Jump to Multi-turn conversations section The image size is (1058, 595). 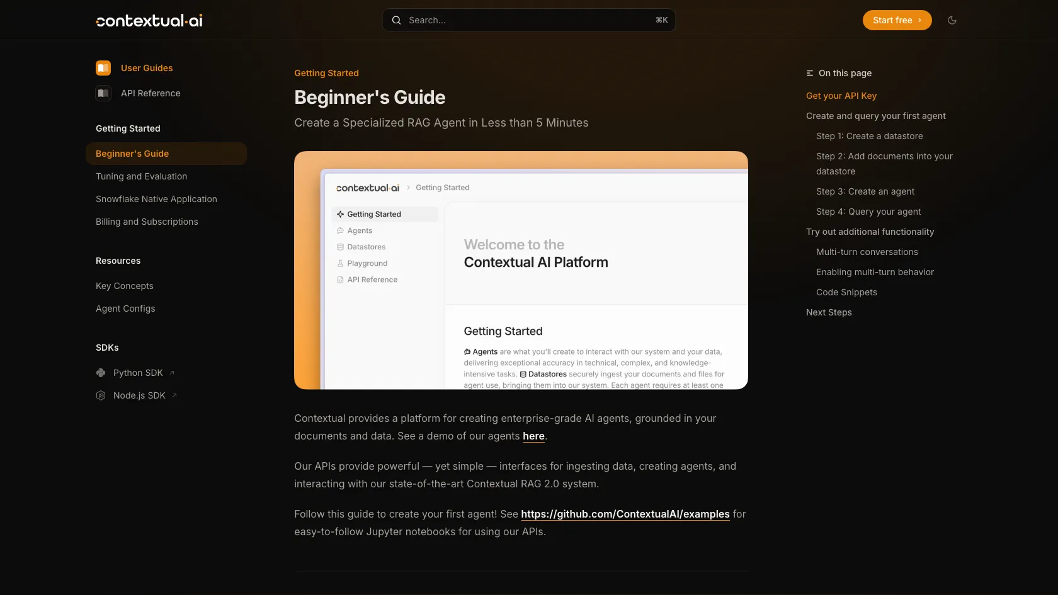(x=867, y=252)
